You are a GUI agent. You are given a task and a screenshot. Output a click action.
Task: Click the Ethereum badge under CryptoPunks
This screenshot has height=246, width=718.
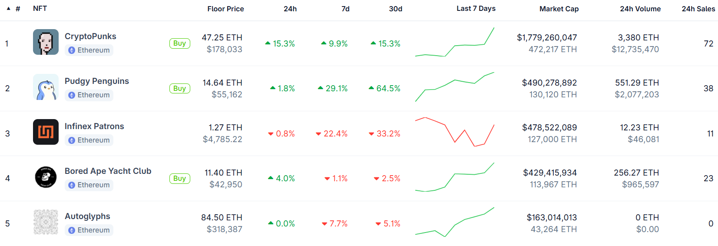[x=89, y=50]
